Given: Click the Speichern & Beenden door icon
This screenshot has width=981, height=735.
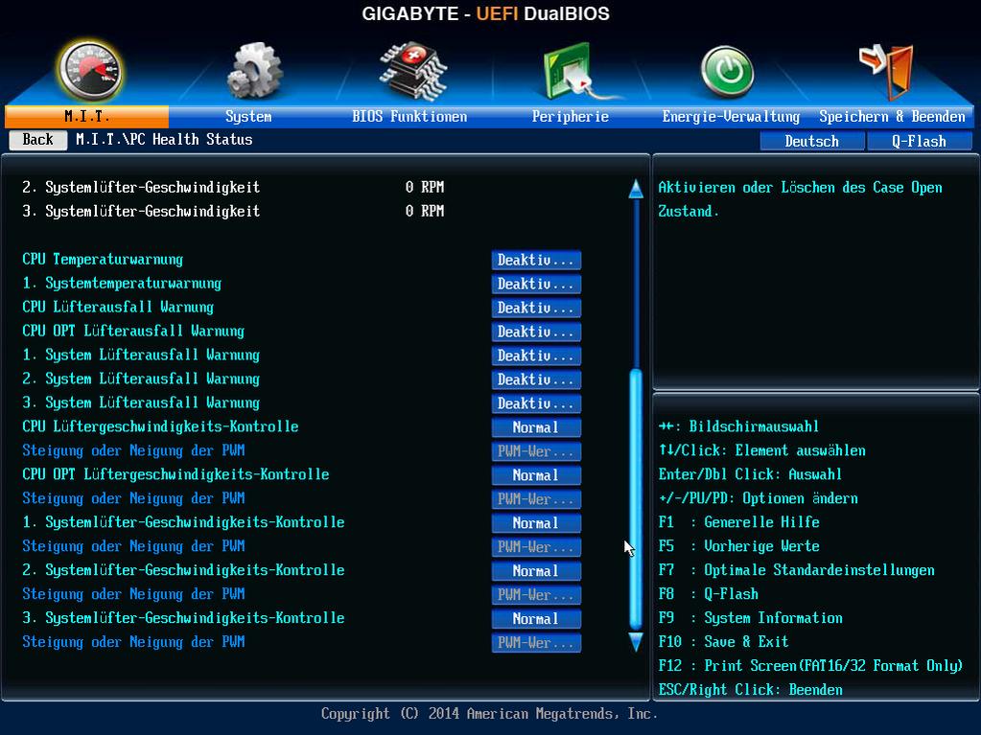Looking at the screenshot, I should point(886,71).
